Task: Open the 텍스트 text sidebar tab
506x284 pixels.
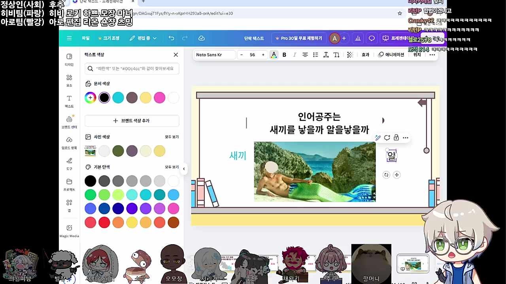Action: [x=69, y=101]
